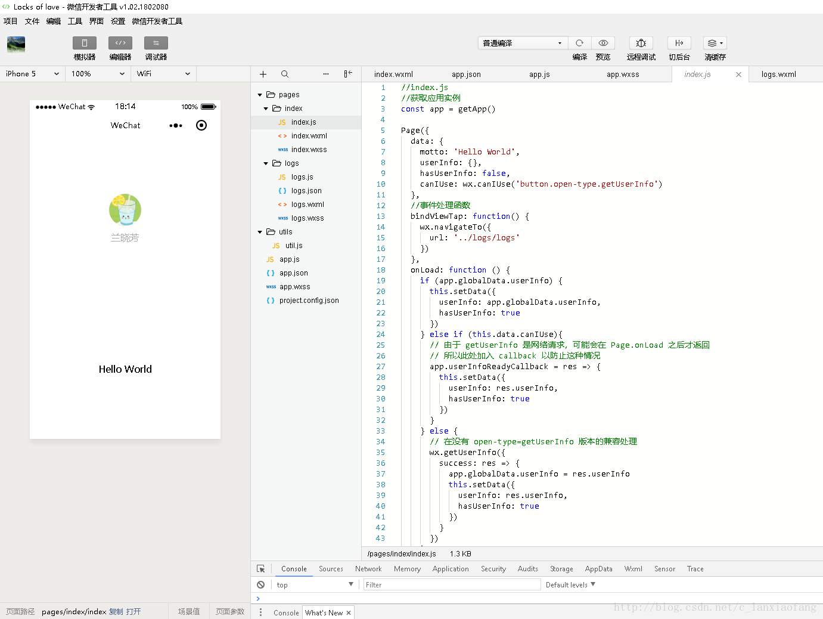Viewport: 823px width, 619px height.
Task: Toggle the simulator panel button
Action: click(85, 43)
